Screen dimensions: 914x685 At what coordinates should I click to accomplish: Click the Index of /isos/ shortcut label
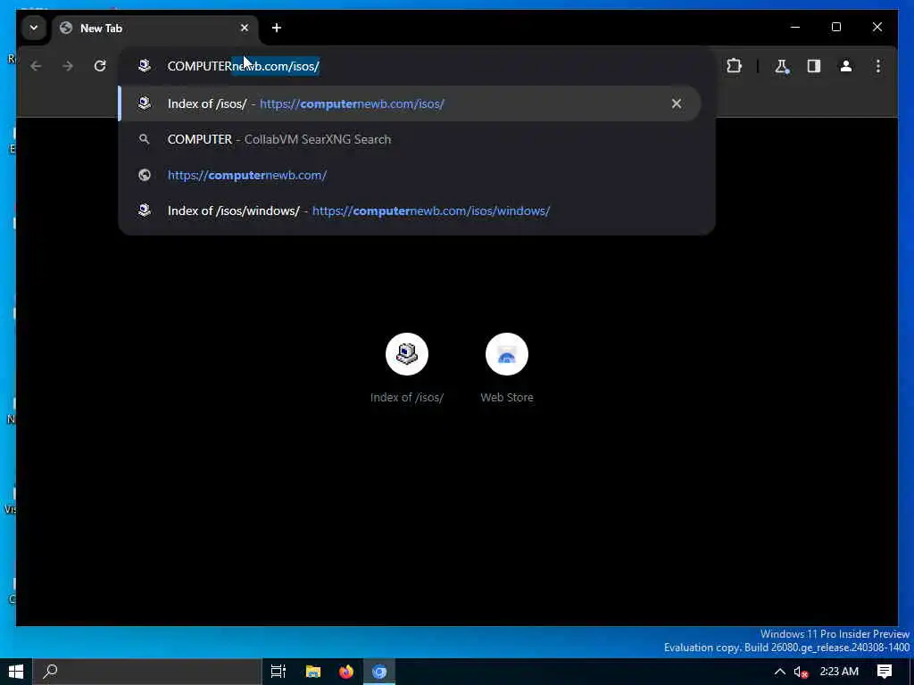click(x=407, y=397)
